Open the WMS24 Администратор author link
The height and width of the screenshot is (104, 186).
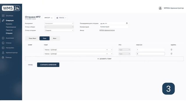107,30
